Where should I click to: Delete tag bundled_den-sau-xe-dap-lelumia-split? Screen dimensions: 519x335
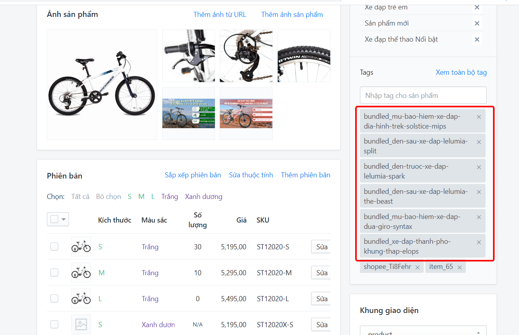pyautogui.click(x=479, y=142)
